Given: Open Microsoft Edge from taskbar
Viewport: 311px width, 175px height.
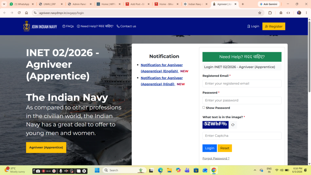Looking at the screenshot, I should [160, 170].
